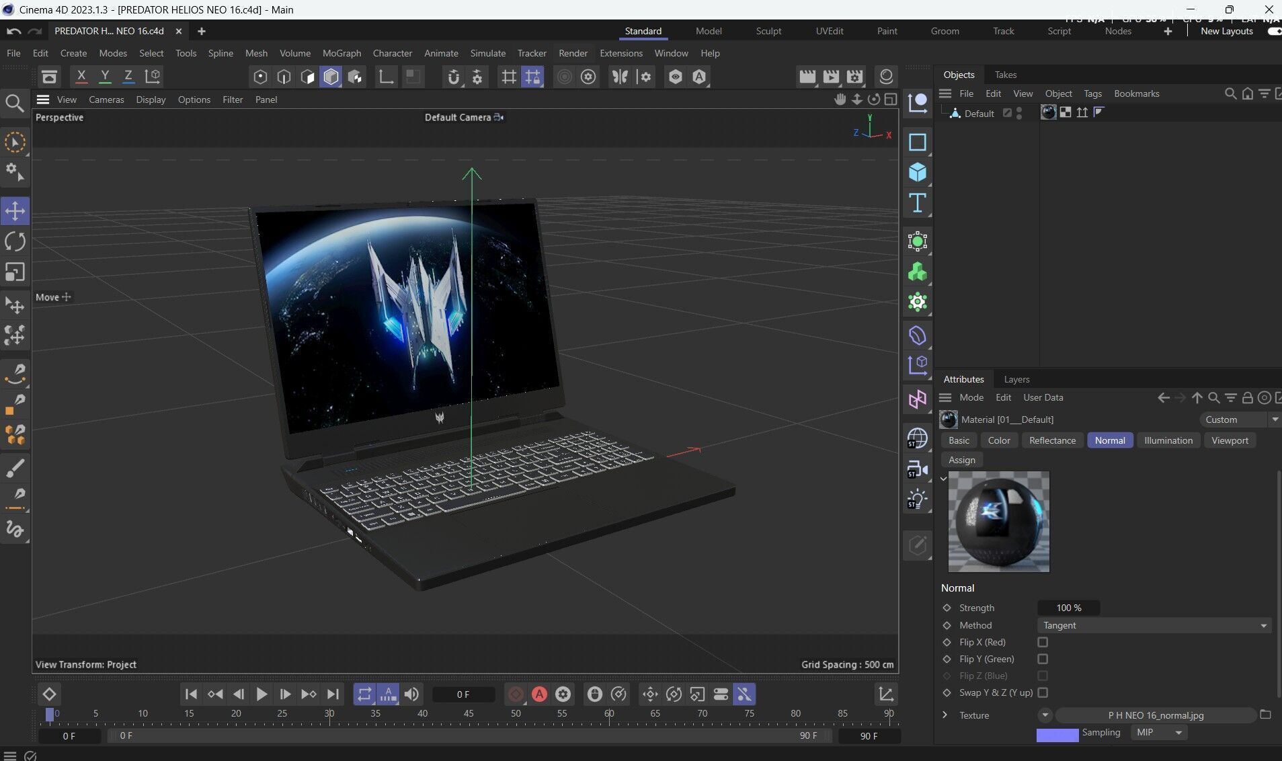
Task: Click the Light object icon
Action: click(918, 499)
